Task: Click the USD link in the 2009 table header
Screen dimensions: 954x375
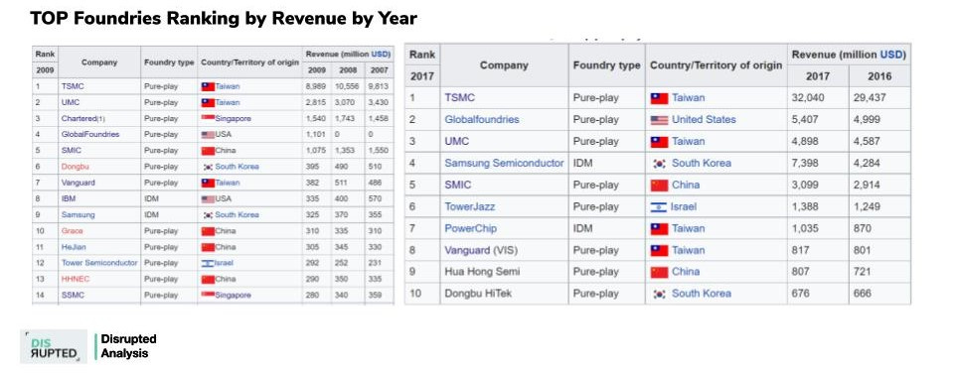Action: [381, 55]
